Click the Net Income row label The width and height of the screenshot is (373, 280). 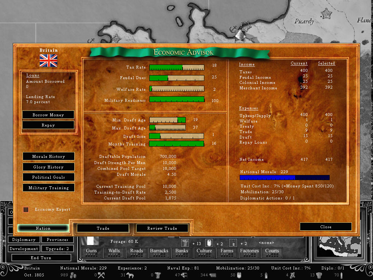pos(251,160)
